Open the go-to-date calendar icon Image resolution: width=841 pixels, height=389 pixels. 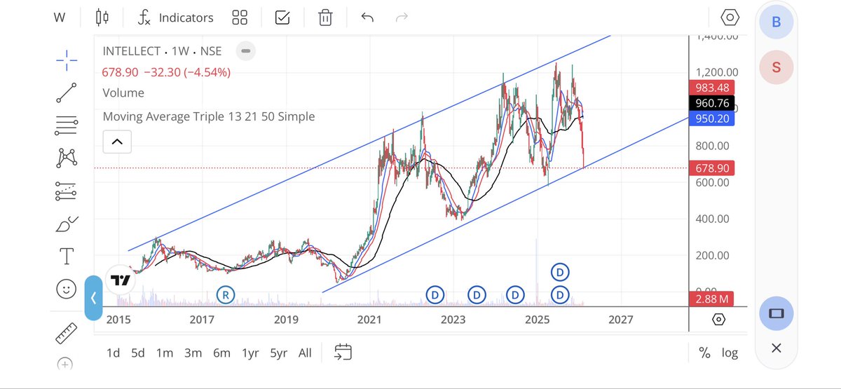(343, 353)
